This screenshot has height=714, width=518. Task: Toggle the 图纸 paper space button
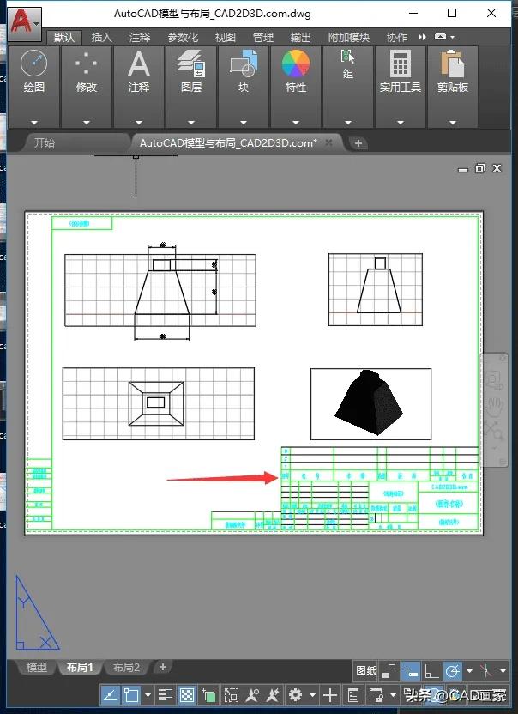tap(366, 671)
